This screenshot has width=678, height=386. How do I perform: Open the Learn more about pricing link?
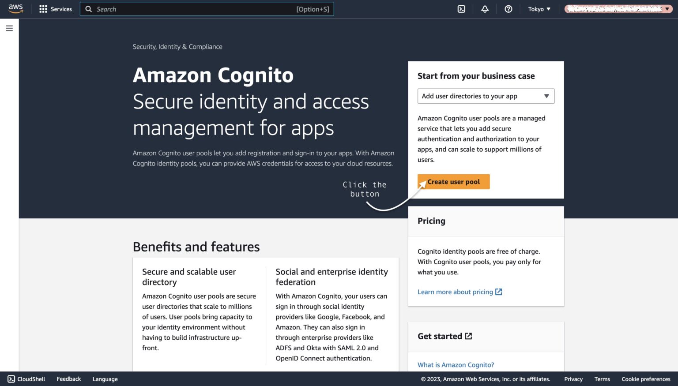pyautogui.click(x=455, y=292)
